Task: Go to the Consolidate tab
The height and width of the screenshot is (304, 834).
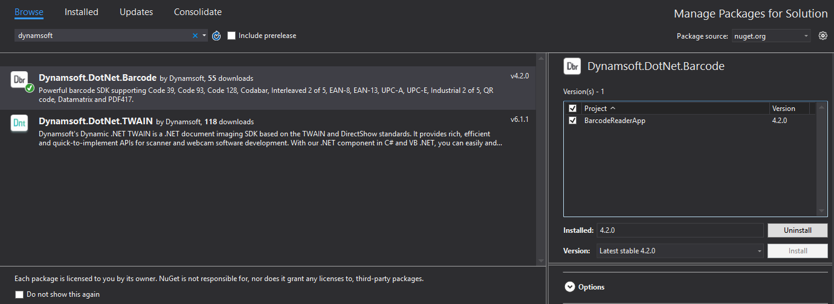Action: coord(198,12)
